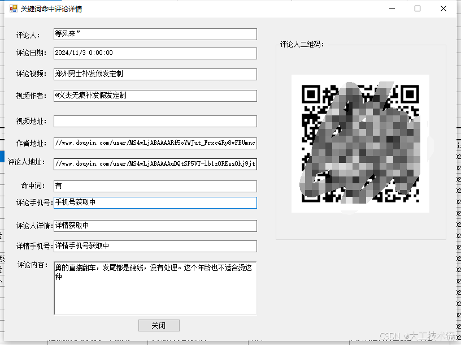Focus the 详情手机号 field

[x=155, y=246]
